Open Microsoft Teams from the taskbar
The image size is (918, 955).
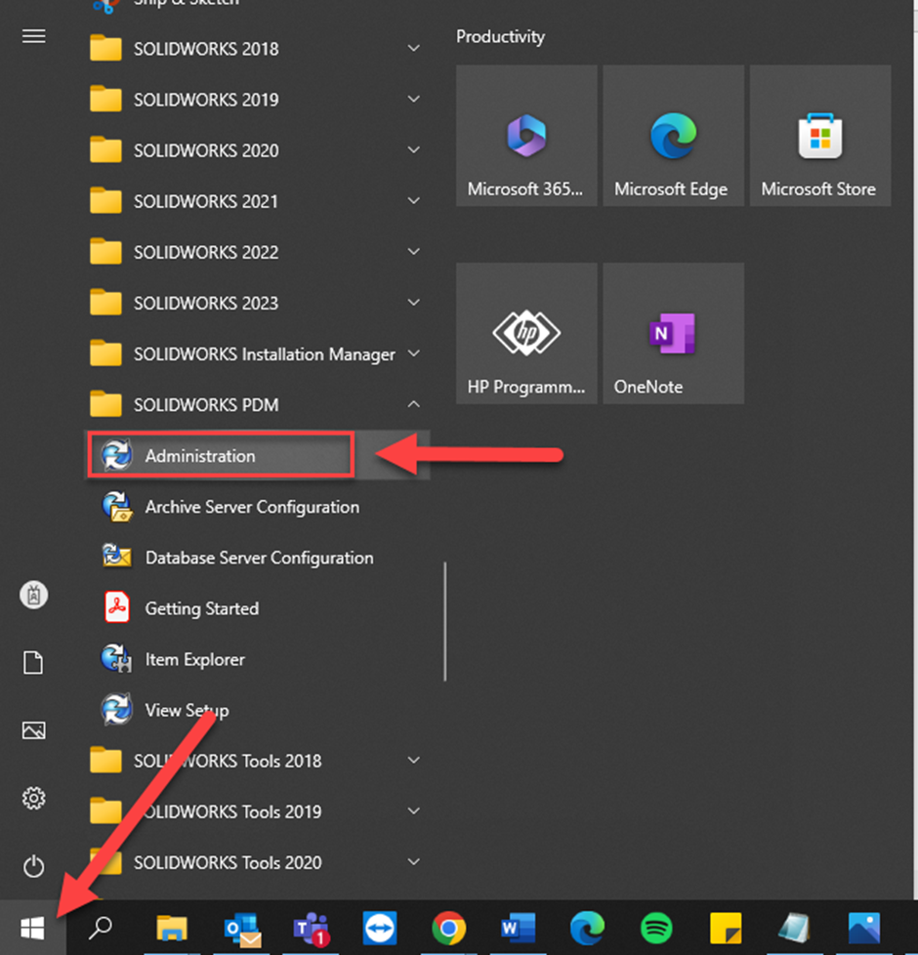pyautogui.click(x=312, y=930)
